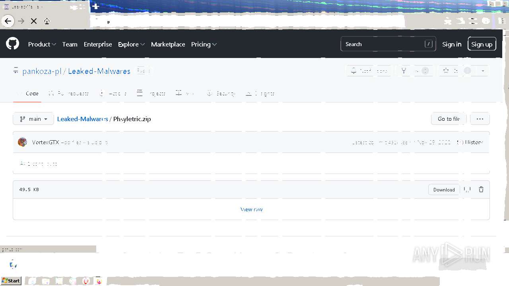This screenshot has width=509, height=286.
Task: Open the star lists dropdown arrow
Action: [x=483, y=71]
